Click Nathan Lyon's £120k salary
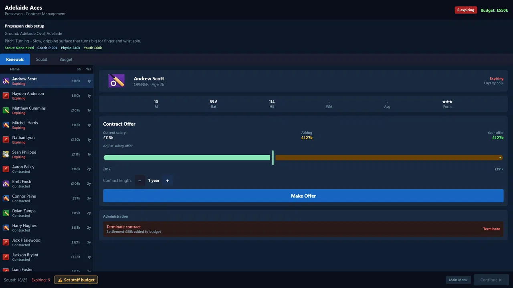This screenshot has width=513, height=288. coord(76,140)
